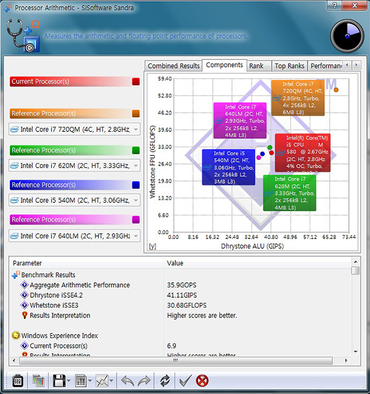The height and width of the screenshot is (394, 370).
Task: Click the green Reference Processor color swatch
Action: click(136, 150)
